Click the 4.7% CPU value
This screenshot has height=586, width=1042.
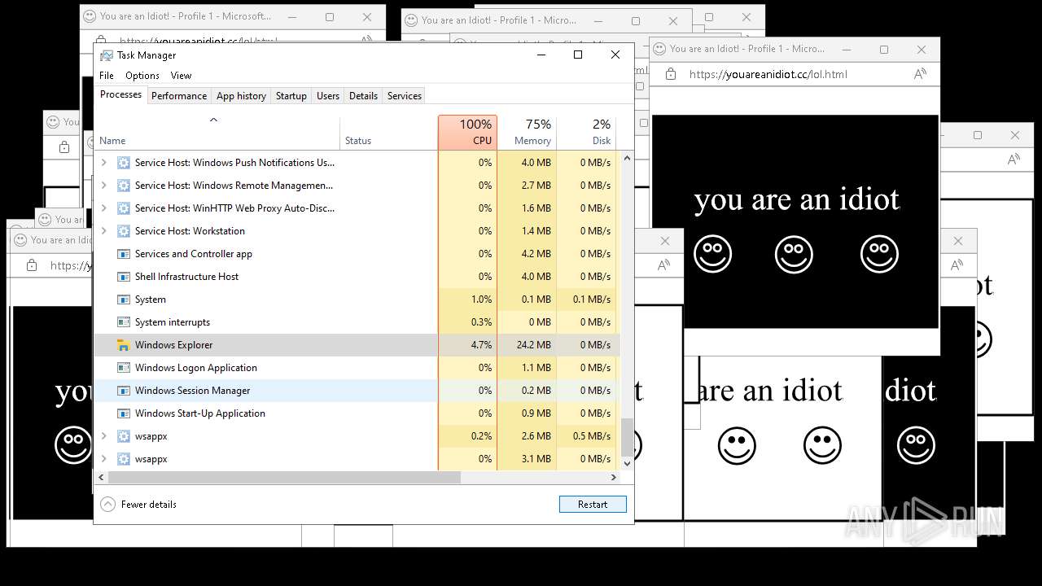tap(482, 345)
